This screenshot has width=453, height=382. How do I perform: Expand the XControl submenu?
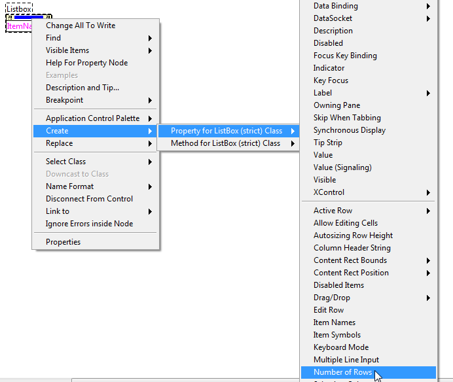tap(369, 192)
